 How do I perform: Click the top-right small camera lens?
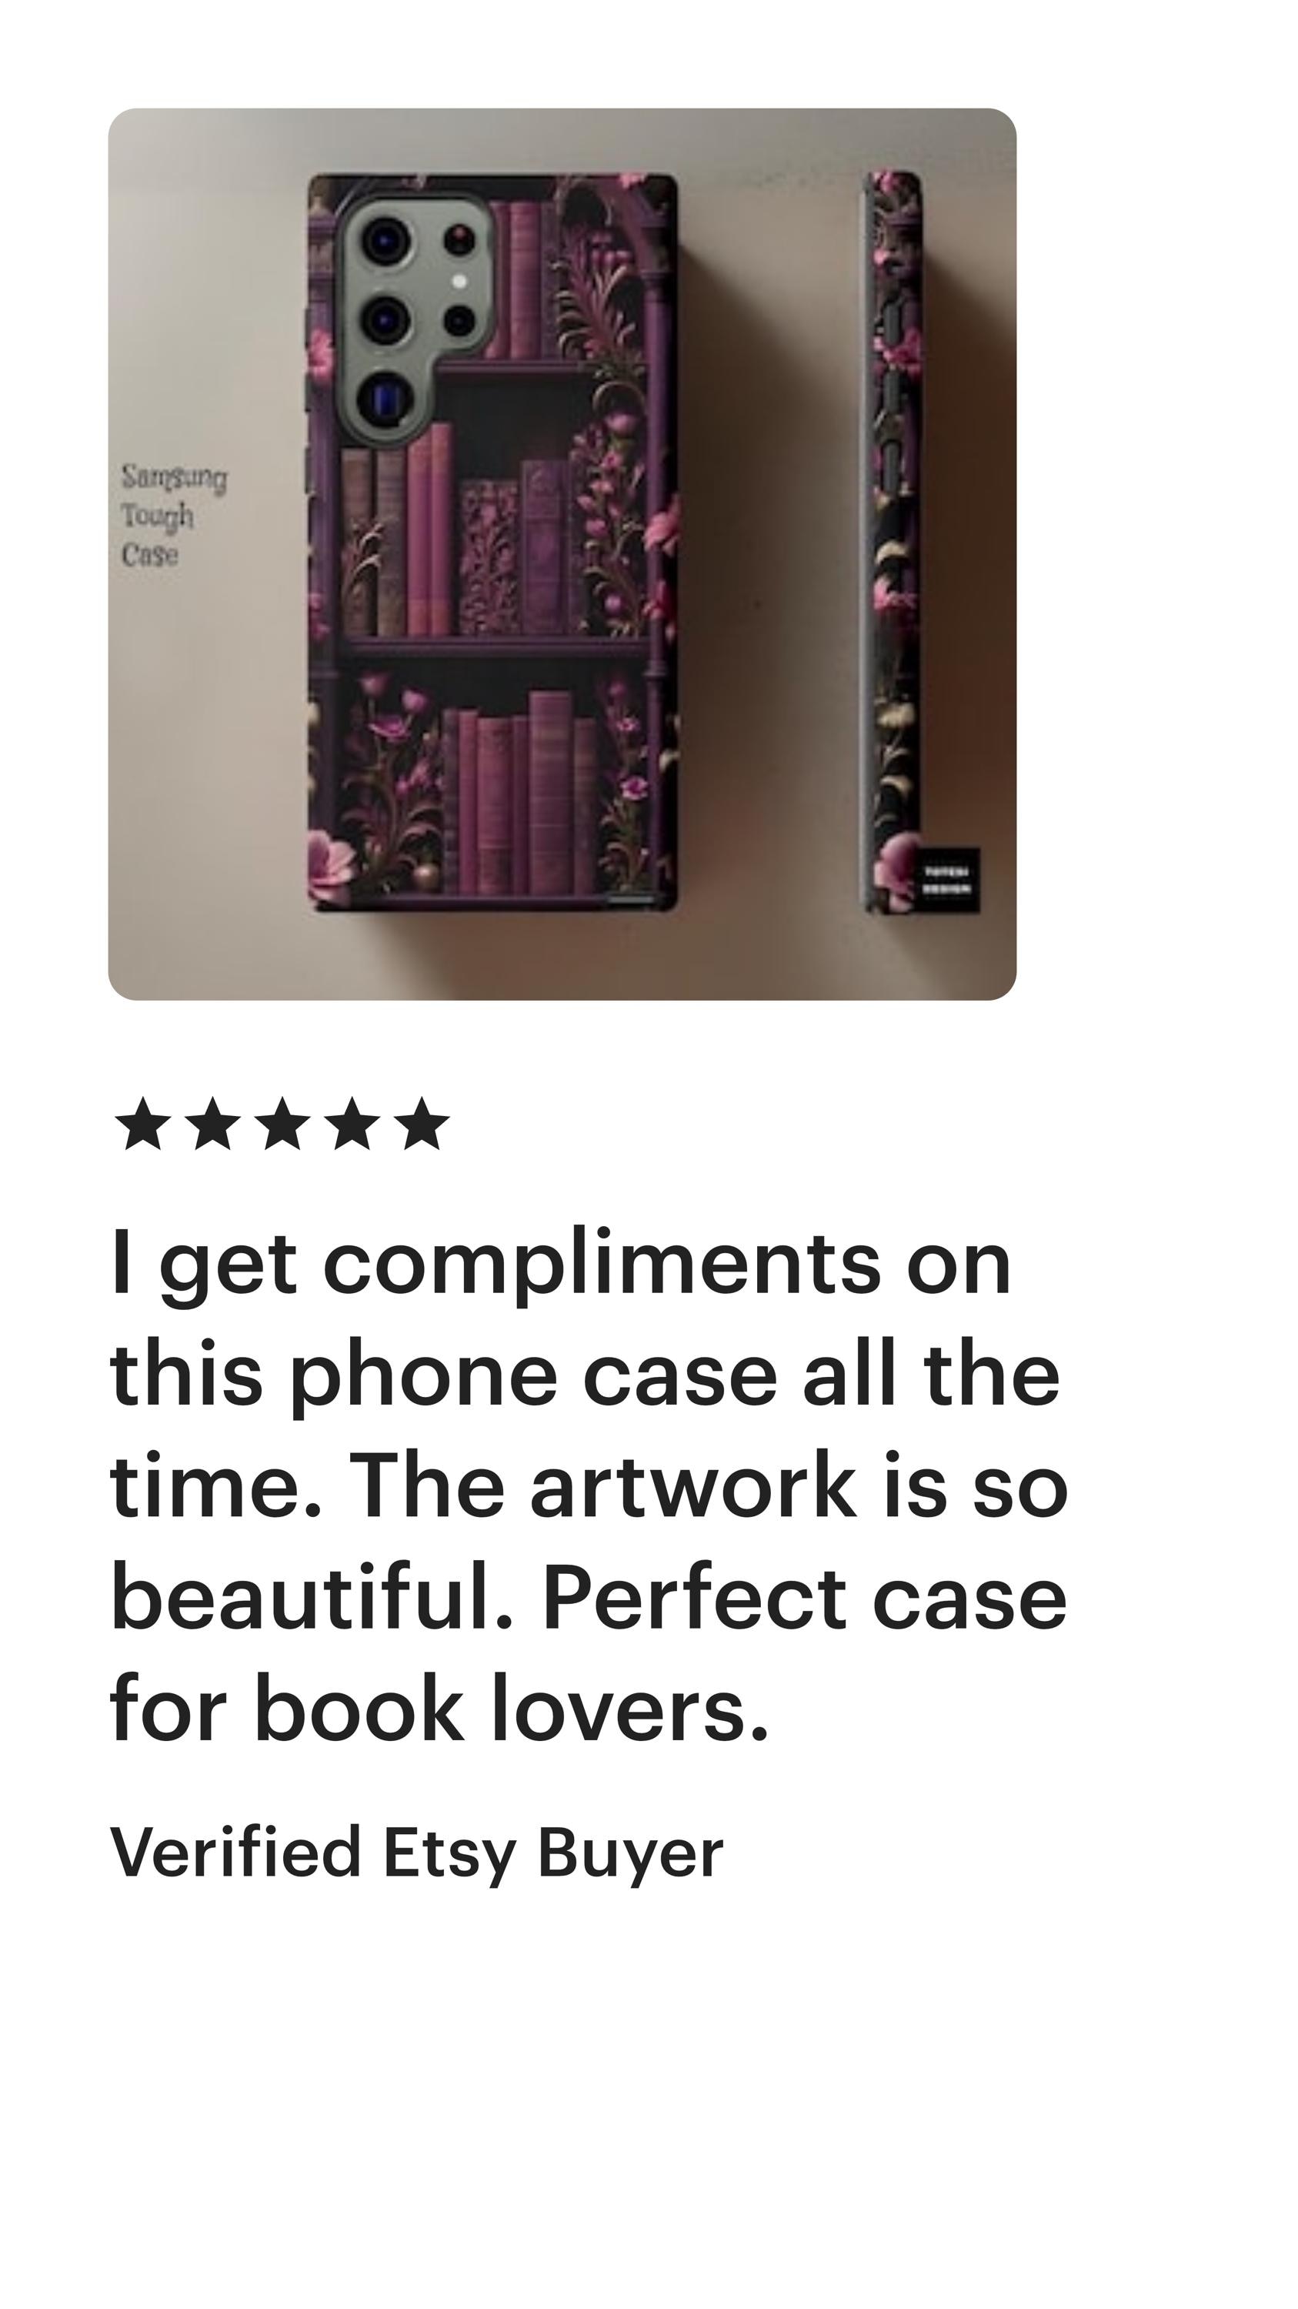click(x=458, y=239)
